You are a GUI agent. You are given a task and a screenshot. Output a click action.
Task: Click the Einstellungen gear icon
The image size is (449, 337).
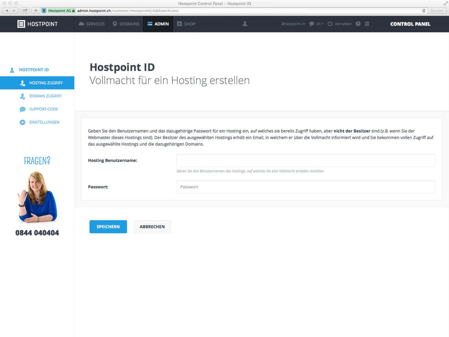(22, 122)
